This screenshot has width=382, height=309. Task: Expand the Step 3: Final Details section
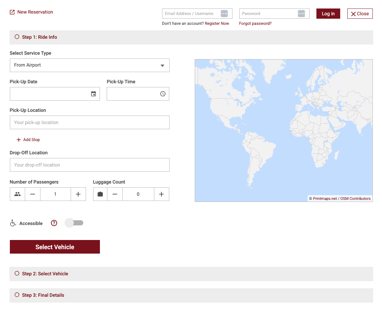(x=191, y=295)
